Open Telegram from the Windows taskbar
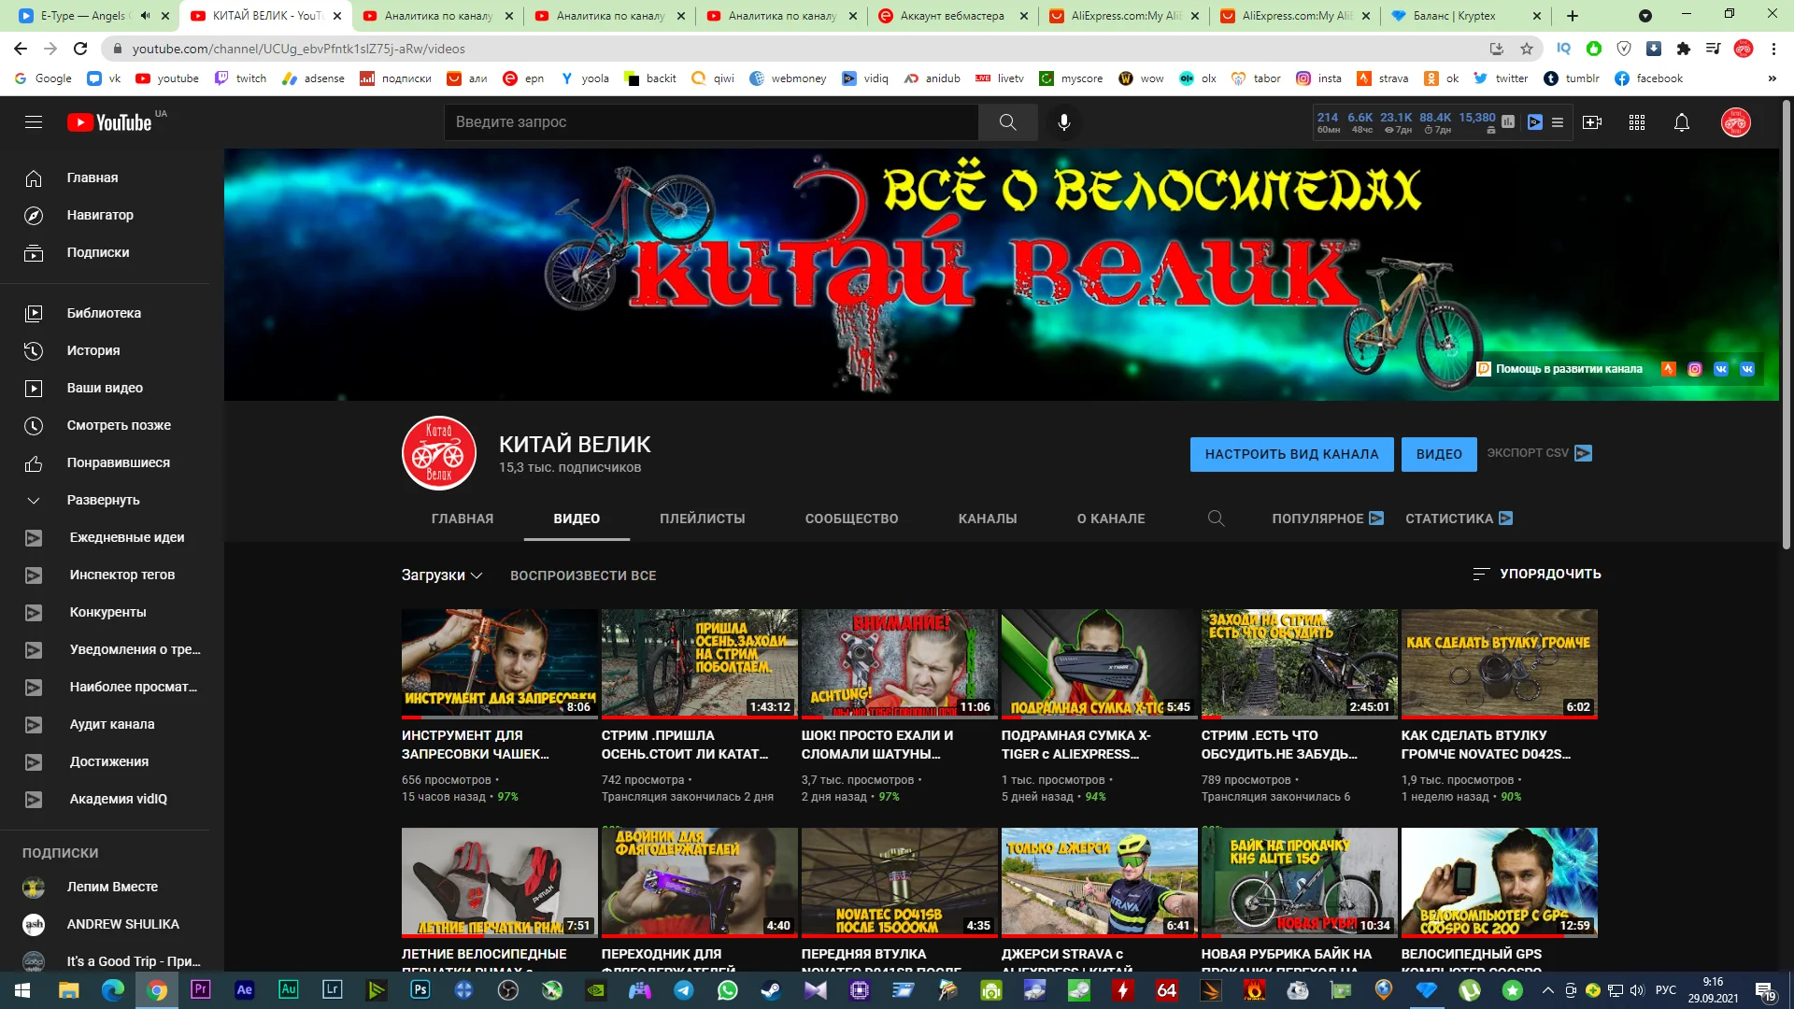Screen dimensions: 1794x1009 pos(684,990)
